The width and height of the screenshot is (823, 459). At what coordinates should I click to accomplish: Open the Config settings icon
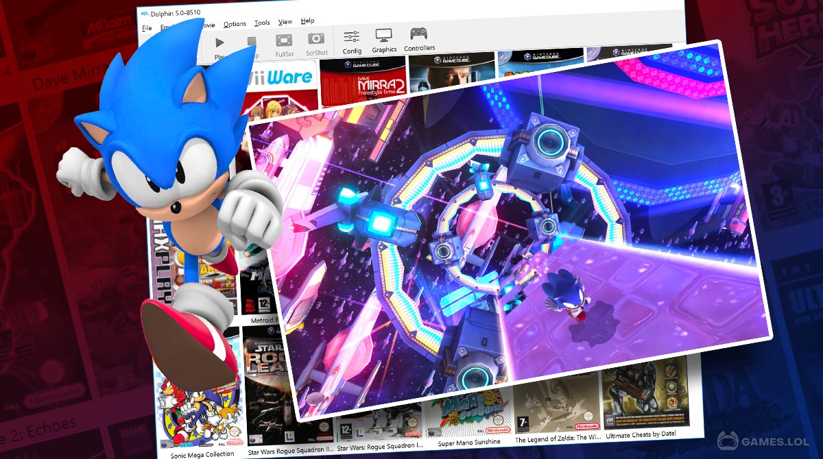click(352, 37)
